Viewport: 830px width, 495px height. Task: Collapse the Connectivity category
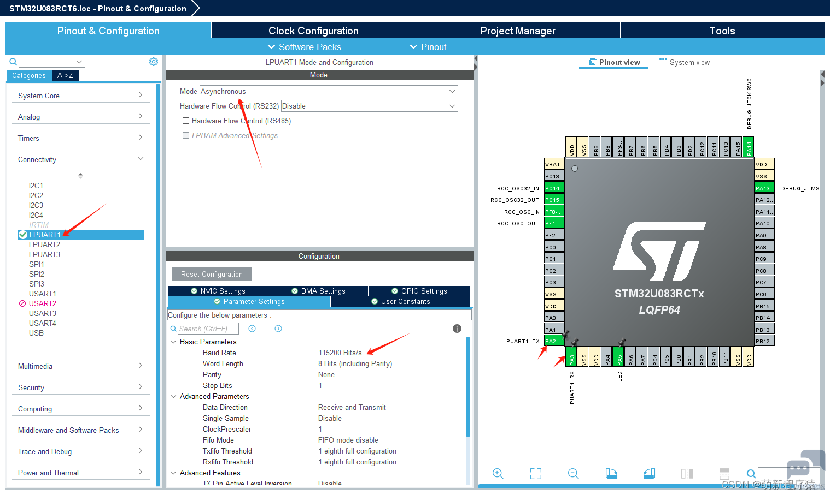coord(81,159)
